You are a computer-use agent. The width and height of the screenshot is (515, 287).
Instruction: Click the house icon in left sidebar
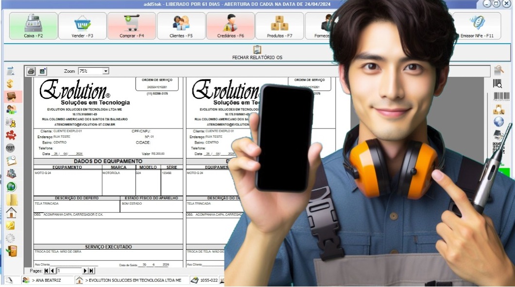point(11,212)
